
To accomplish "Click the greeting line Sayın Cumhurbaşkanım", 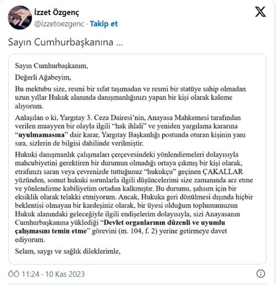I will coord(51,66).
